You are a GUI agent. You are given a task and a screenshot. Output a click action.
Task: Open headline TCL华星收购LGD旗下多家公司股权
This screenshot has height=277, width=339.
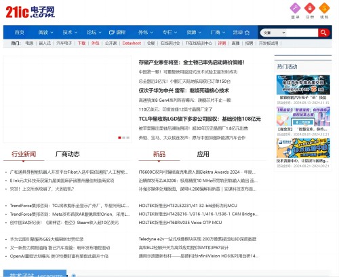pos(200,119)
